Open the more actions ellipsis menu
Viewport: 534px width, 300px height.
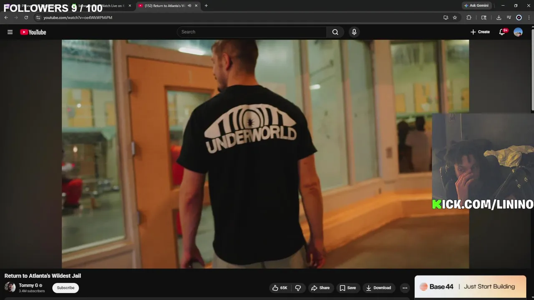pos(405,288)
